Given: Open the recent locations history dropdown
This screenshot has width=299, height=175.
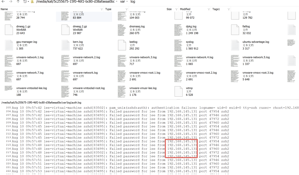Looking at the screenshot, I should (x=26, y=2).
